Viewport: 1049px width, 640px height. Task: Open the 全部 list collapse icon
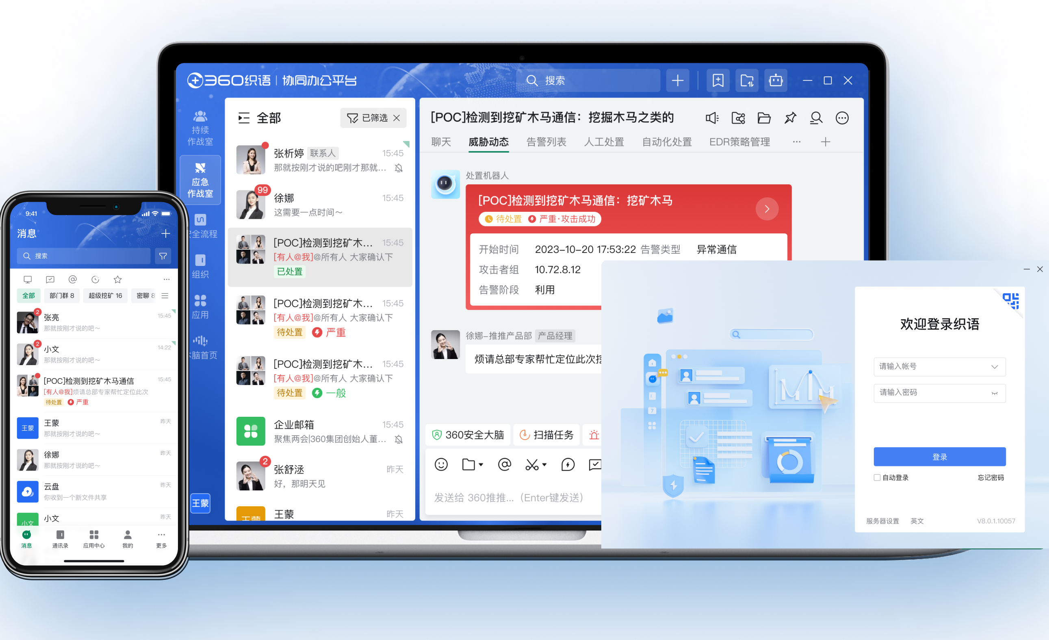click(x=243, y=118)
